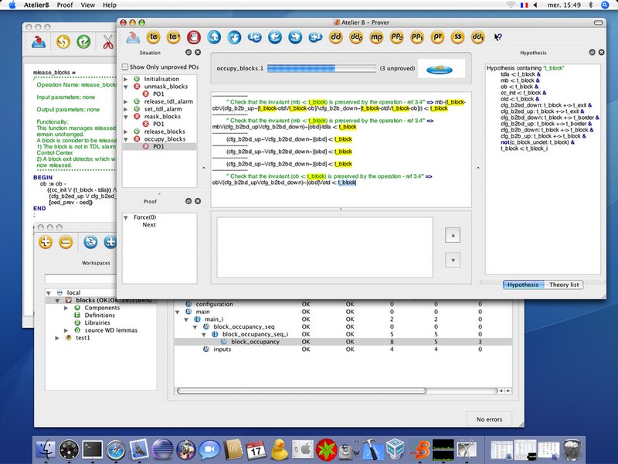Collapse the occupy_blocks tree node
This screenshot has height=464, width=618.
126,139
